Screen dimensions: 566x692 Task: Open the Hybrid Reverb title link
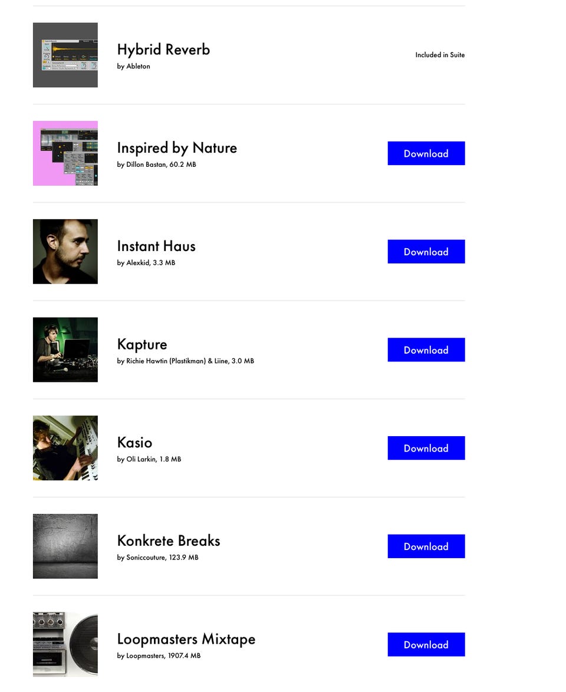(x=163, y=50)
